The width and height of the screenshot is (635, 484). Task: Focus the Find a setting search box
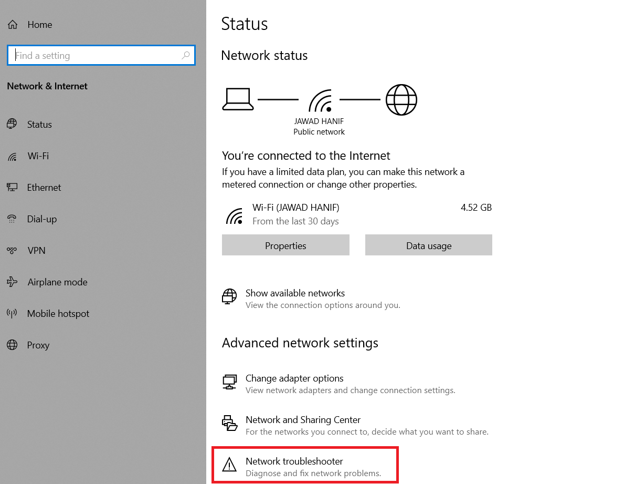click(x=101, y=55)
